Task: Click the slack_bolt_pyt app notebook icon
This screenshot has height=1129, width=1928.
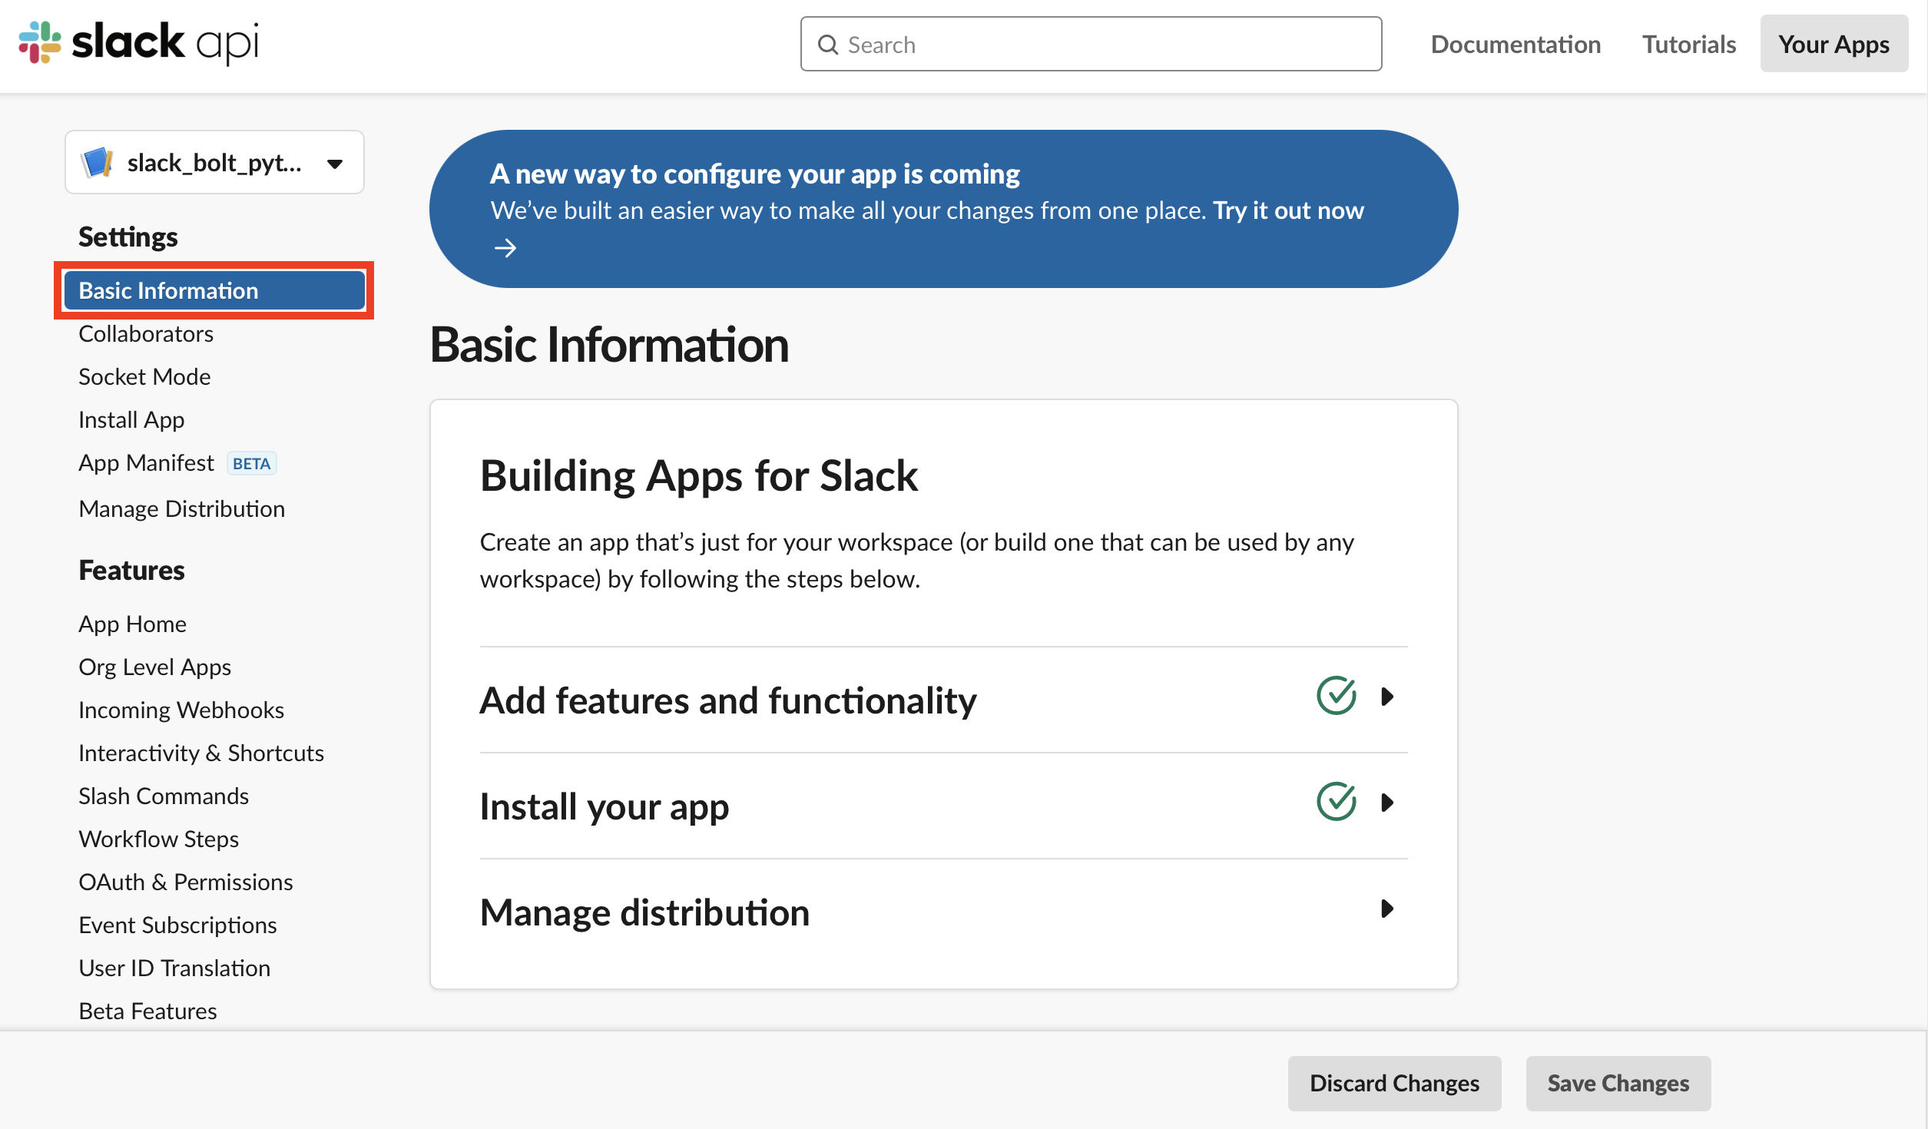Action: click(x=97, y=162)
